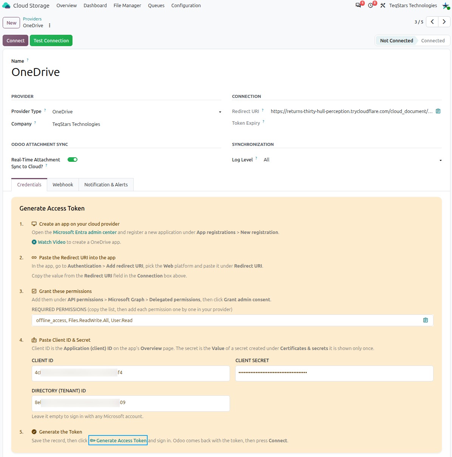Open the record actions three-dot menu
The image size is (452, 457).
coord(49,26)
